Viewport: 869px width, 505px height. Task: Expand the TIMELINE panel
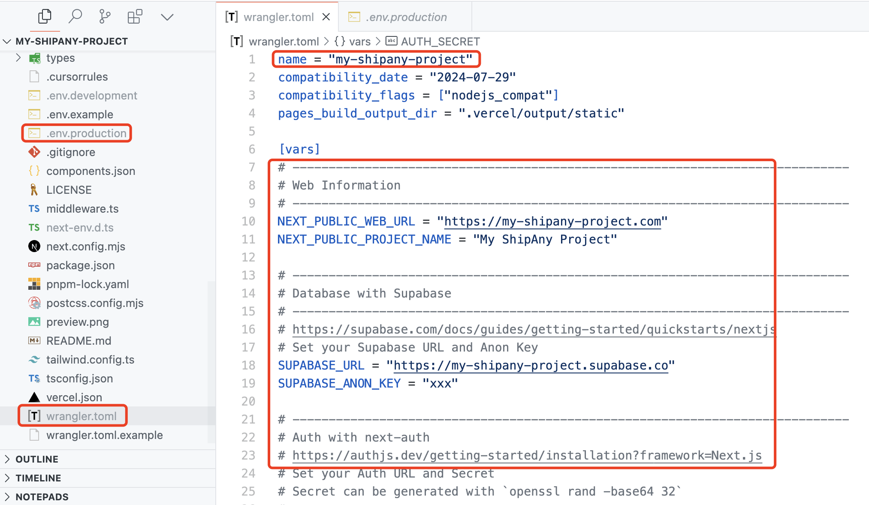(38, 478)
